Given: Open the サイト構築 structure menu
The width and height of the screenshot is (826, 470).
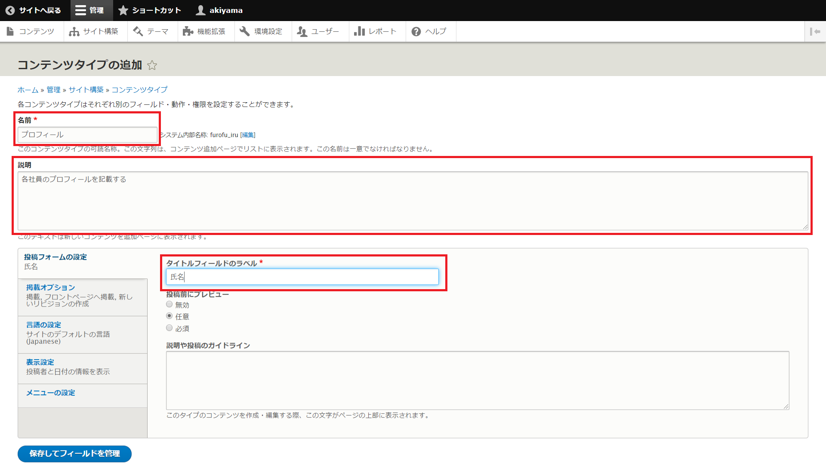Looking at the screenshot, I should (x=94, y=31).
